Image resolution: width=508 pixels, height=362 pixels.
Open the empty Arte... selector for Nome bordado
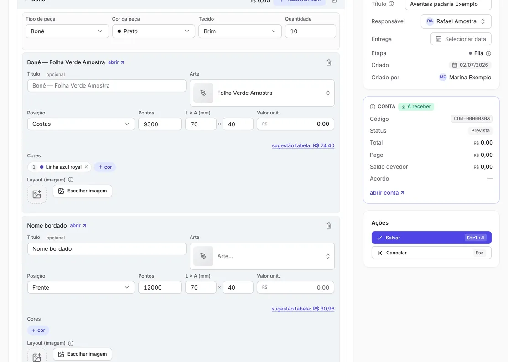click(262, 256)
